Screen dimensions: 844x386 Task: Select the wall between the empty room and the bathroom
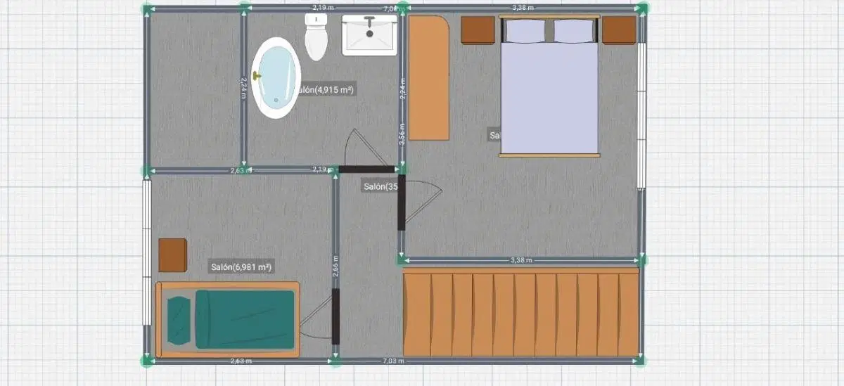[243, 88]
